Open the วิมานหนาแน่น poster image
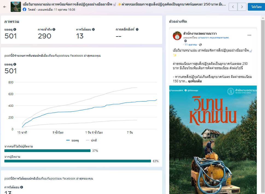The height and width of the screenshot is (194, 265). [x=213, y=140]
